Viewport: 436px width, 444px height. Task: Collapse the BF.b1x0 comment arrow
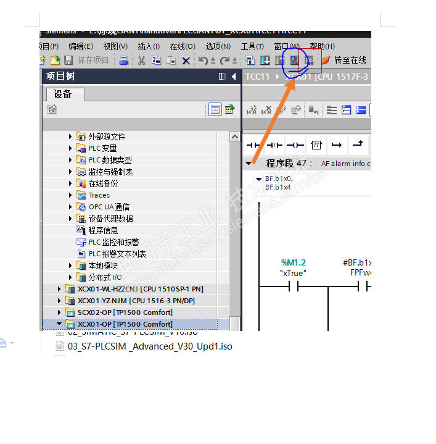[x=258, y=179]
